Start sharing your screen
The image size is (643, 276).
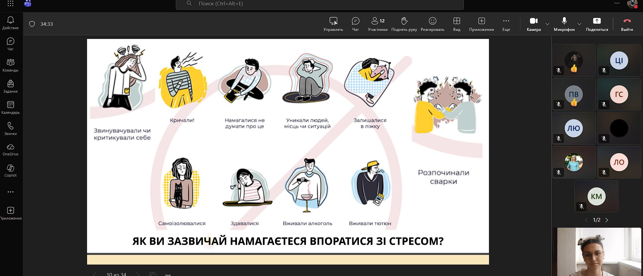pos(597,24)
